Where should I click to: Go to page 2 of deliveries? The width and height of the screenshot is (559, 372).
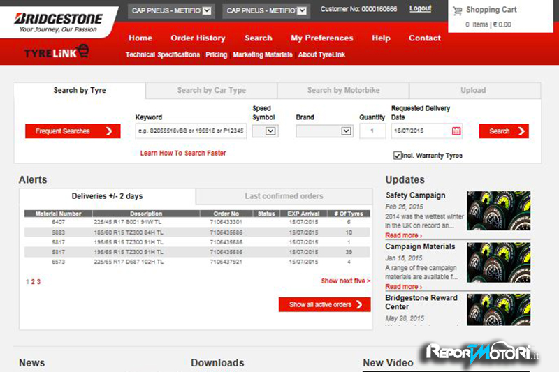pyautogui.click(x=33, y=282)
